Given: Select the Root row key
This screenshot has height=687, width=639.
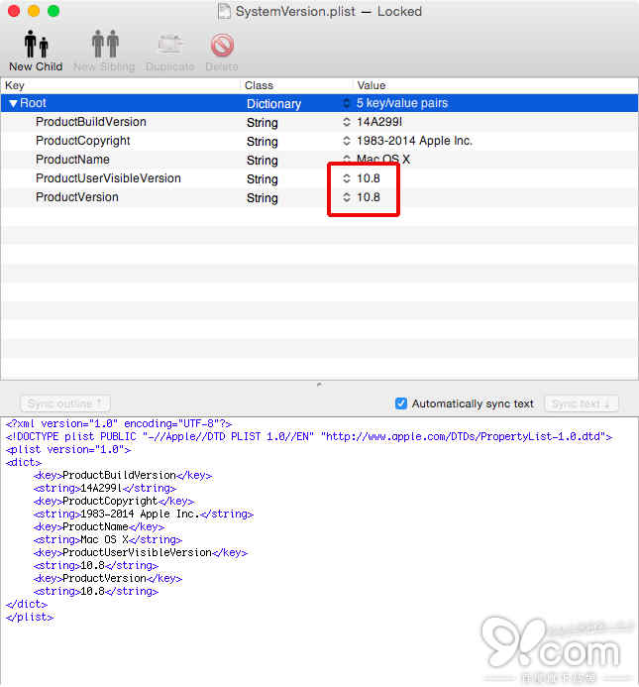Looking at the screenshot, I should click(x=34, y=103).
